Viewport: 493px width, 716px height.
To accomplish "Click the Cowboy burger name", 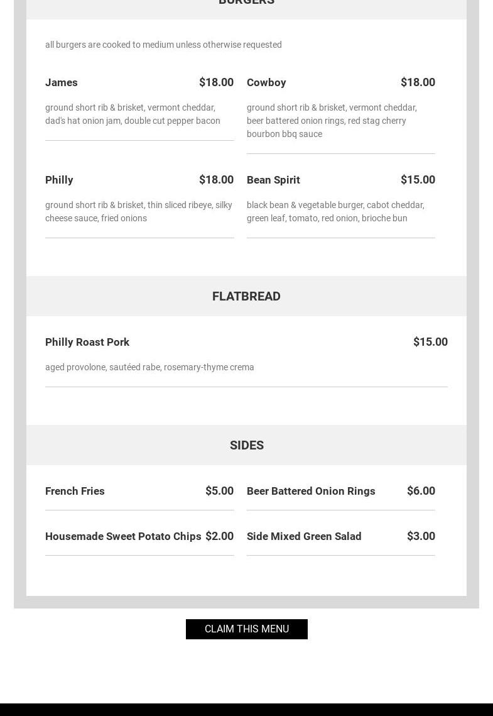I will click(266, 82).
